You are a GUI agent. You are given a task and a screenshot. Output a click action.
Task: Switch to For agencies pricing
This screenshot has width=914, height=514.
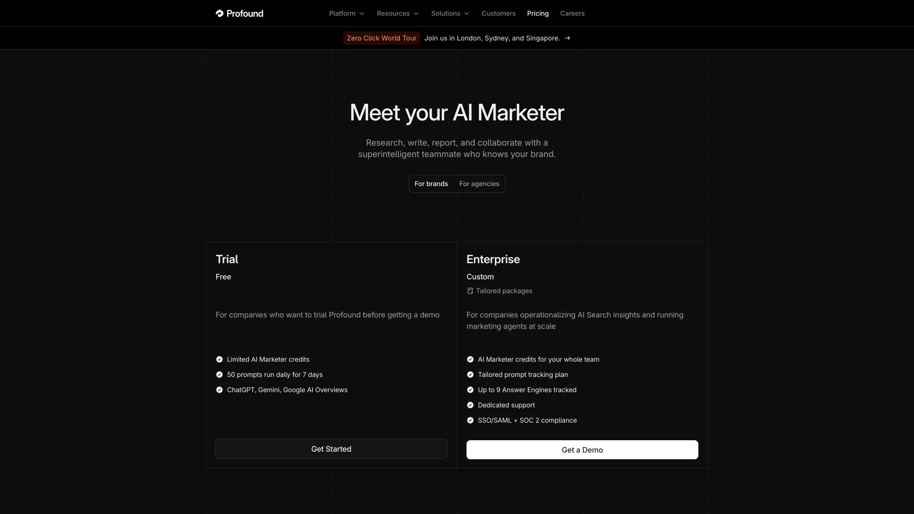click(x=479, y=184)
